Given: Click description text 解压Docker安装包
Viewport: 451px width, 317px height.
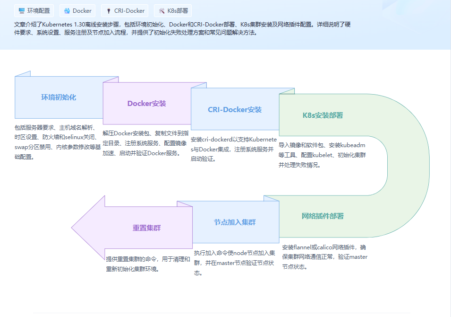Looking at the screenshot, I should click(145, 143).
